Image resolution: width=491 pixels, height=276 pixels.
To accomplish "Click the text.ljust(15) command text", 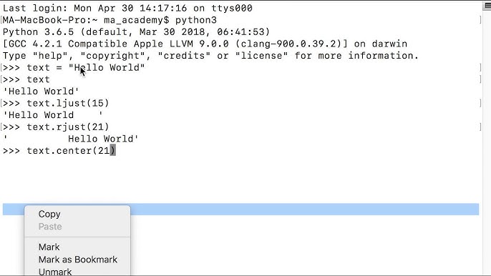I will pos(67,103).
